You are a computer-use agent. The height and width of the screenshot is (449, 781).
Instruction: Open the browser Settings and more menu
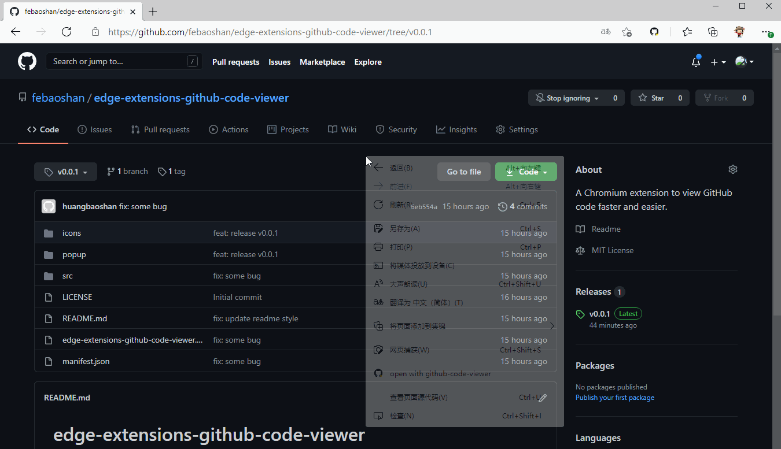767,32
